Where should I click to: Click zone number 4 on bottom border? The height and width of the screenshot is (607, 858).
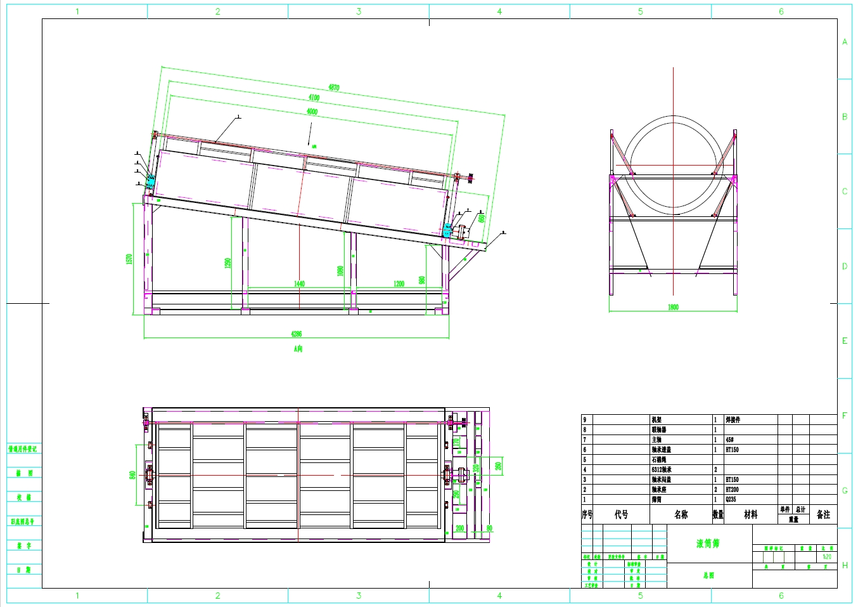[499, 596]
